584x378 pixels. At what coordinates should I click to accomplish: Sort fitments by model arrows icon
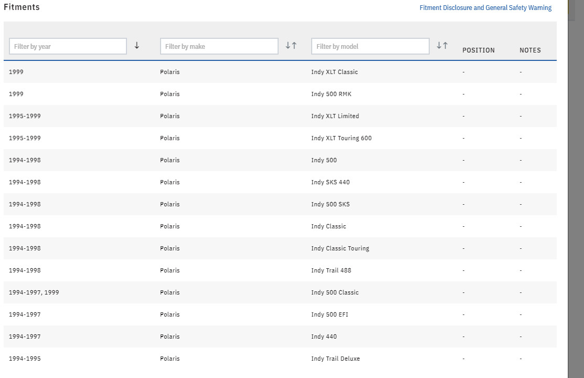click(x=442, y=46)
